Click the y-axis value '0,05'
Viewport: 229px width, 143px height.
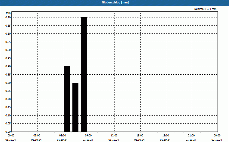click(8, 124)
